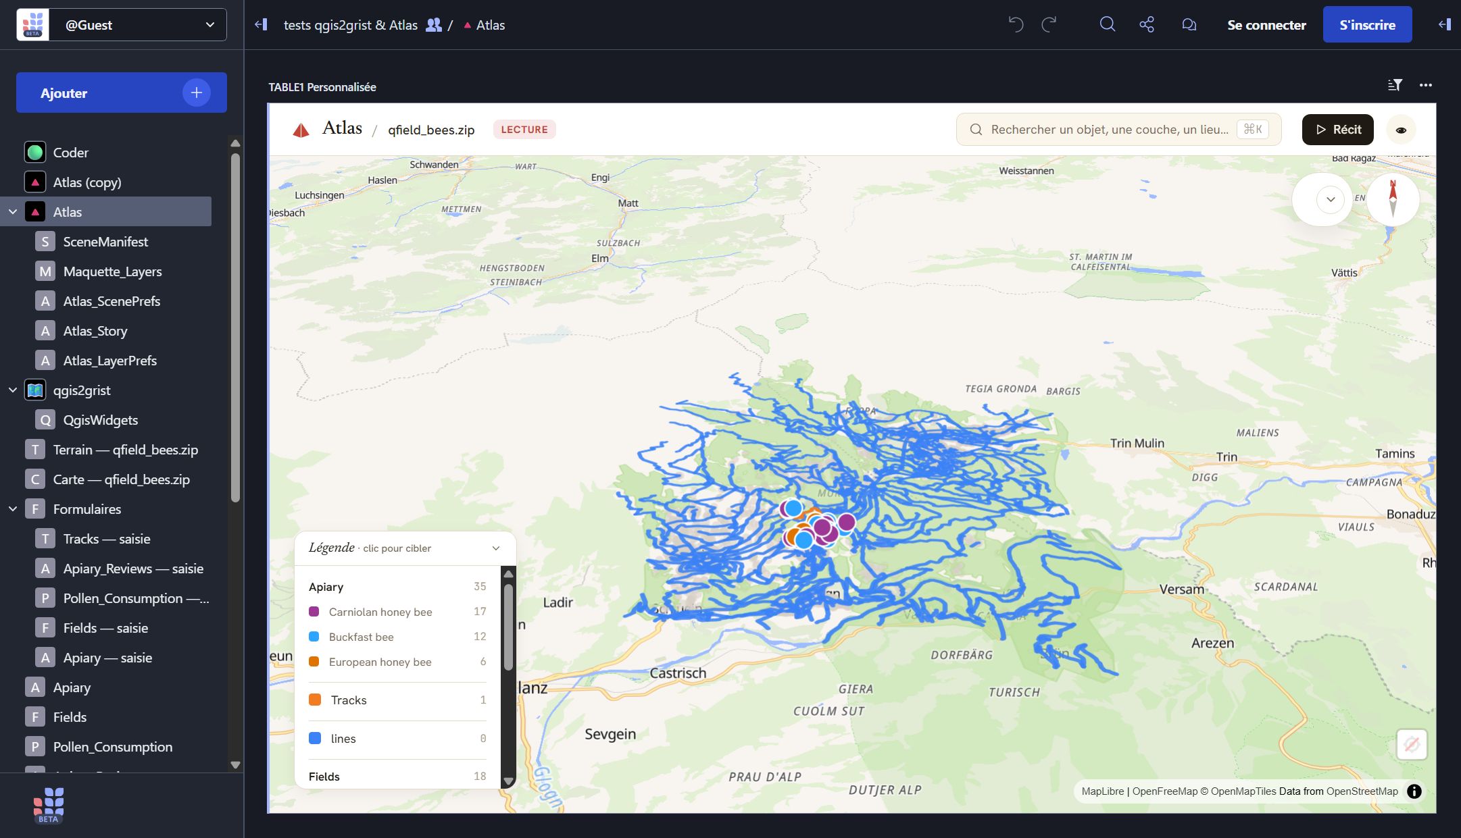Click the Maquette_Layers page icon
This screenshot has width=1461, height=838.
[x=45, y=271]
